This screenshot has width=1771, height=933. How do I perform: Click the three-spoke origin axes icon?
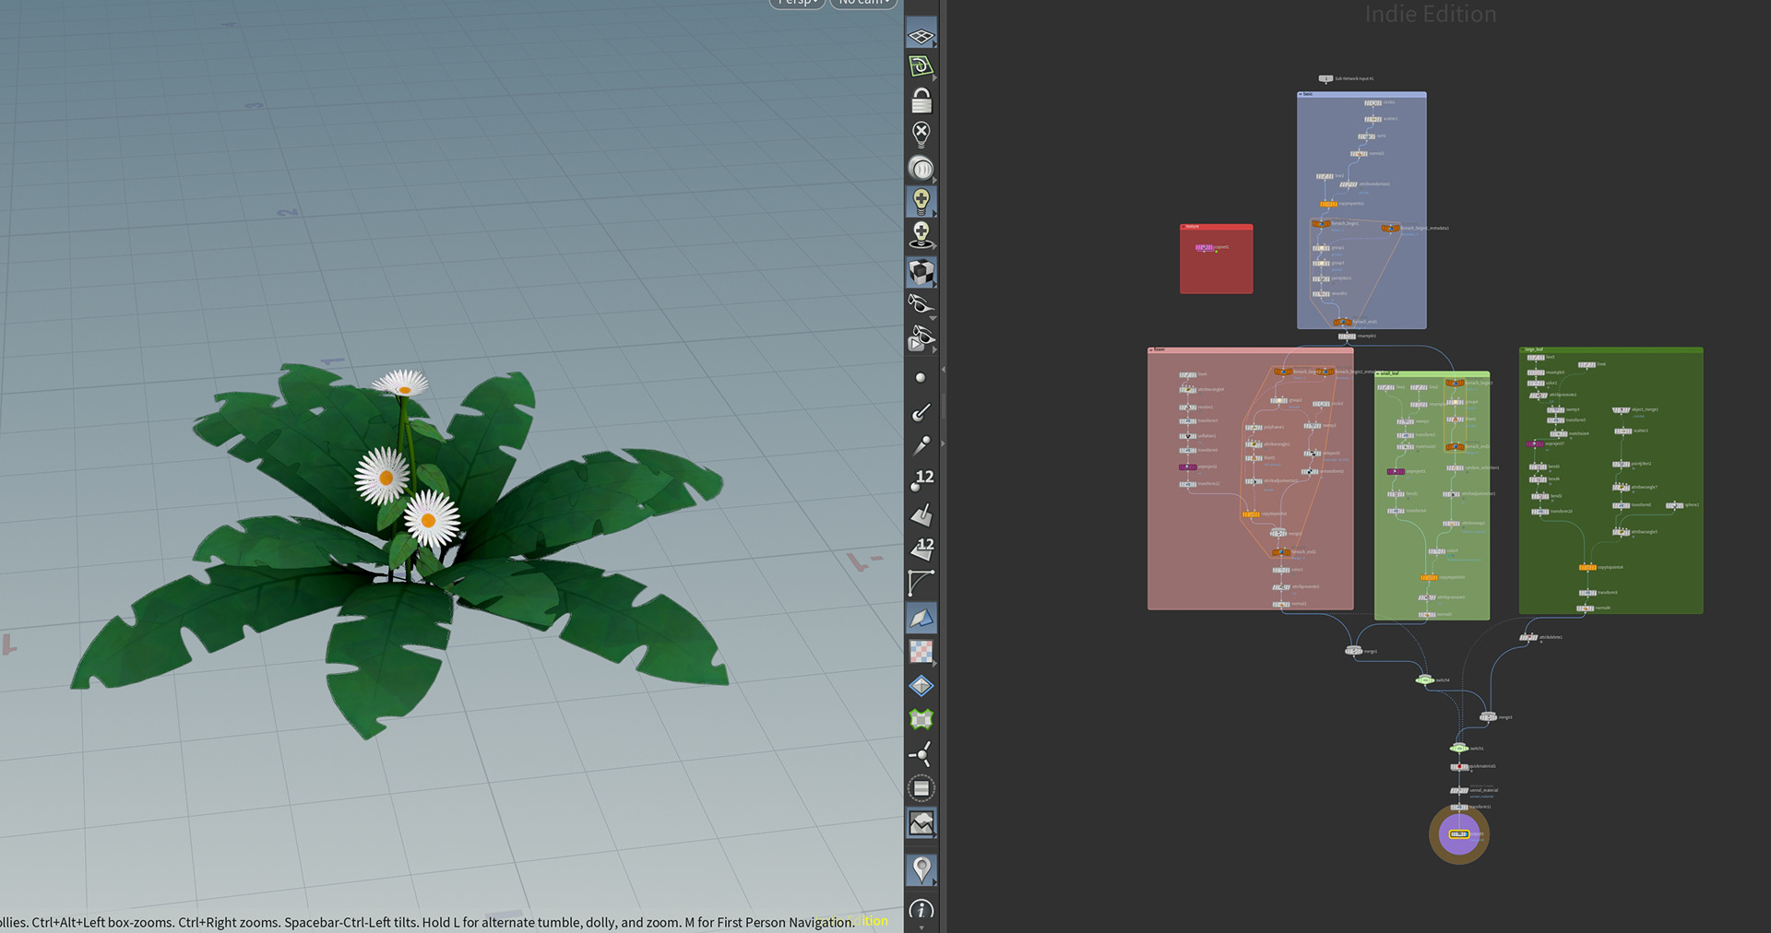coord(921,754)
